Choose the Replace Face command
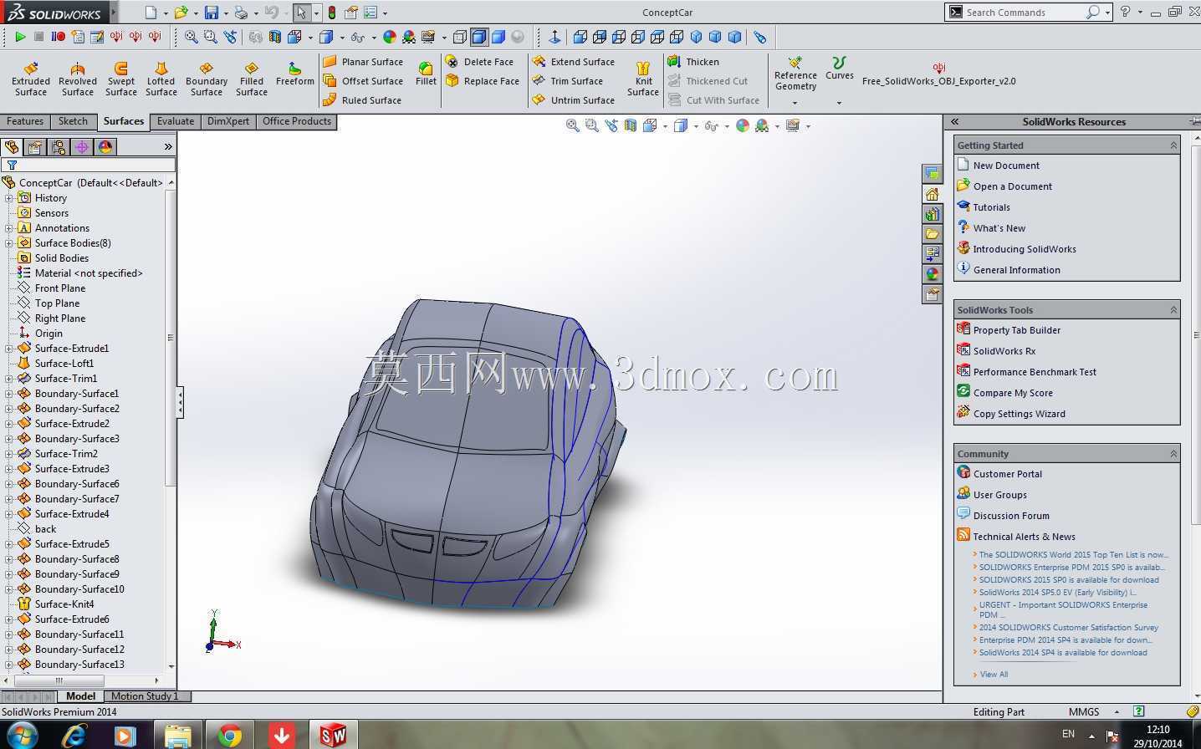Viewport: 1201px width, 749px height. point(483,81)
